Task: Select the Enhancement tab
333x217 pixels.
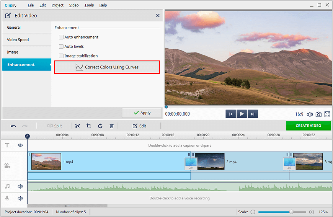Action: [x=27, y=65]
